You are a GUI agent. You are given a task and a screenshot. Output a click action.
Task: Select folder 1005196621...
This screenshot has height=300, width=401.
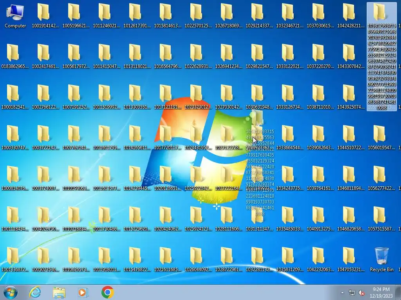(x=76, y=16)
